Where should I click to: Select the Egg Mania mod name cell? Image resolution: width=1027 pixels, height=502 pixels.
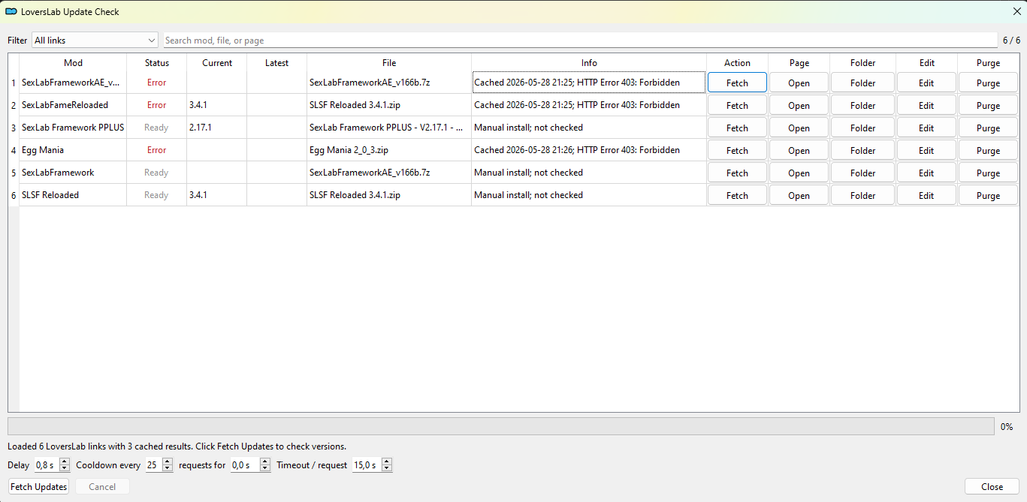pos(73,150)
